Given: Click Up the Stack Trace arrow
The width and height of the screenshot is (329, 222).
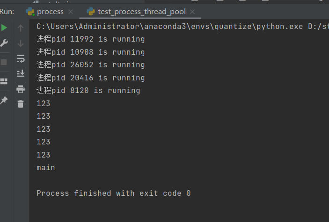Looking at the screenshot, I should 21,28.
